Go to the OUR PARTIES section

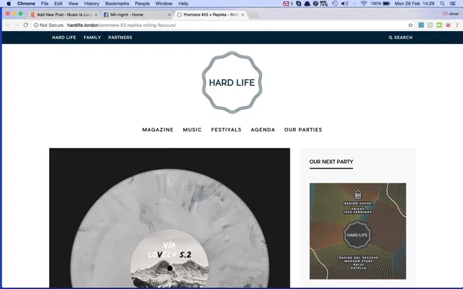tap(303, 130)
